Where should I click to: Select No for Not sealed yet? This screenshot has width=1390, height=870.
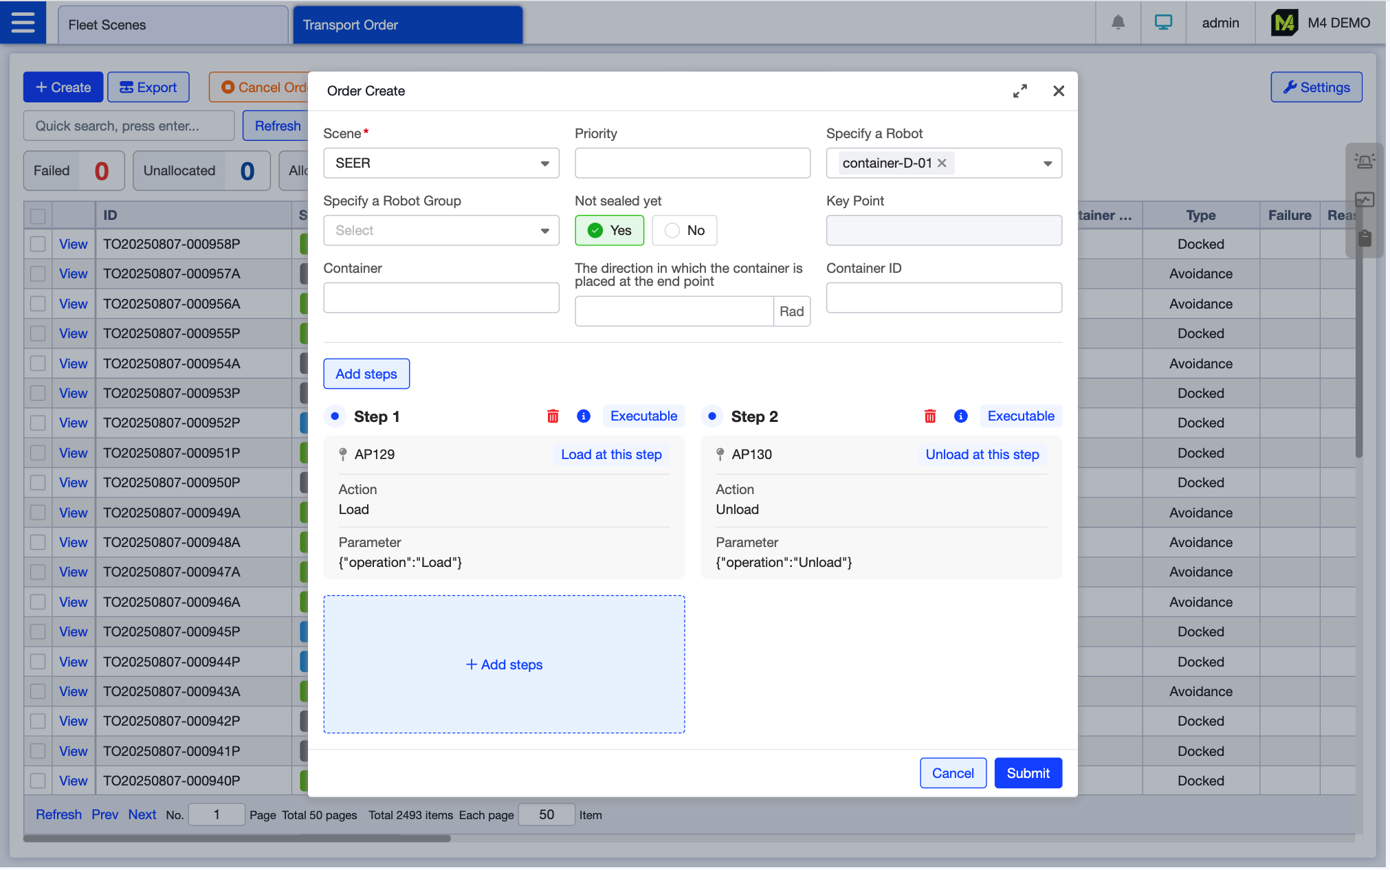[x=684, y=230]
